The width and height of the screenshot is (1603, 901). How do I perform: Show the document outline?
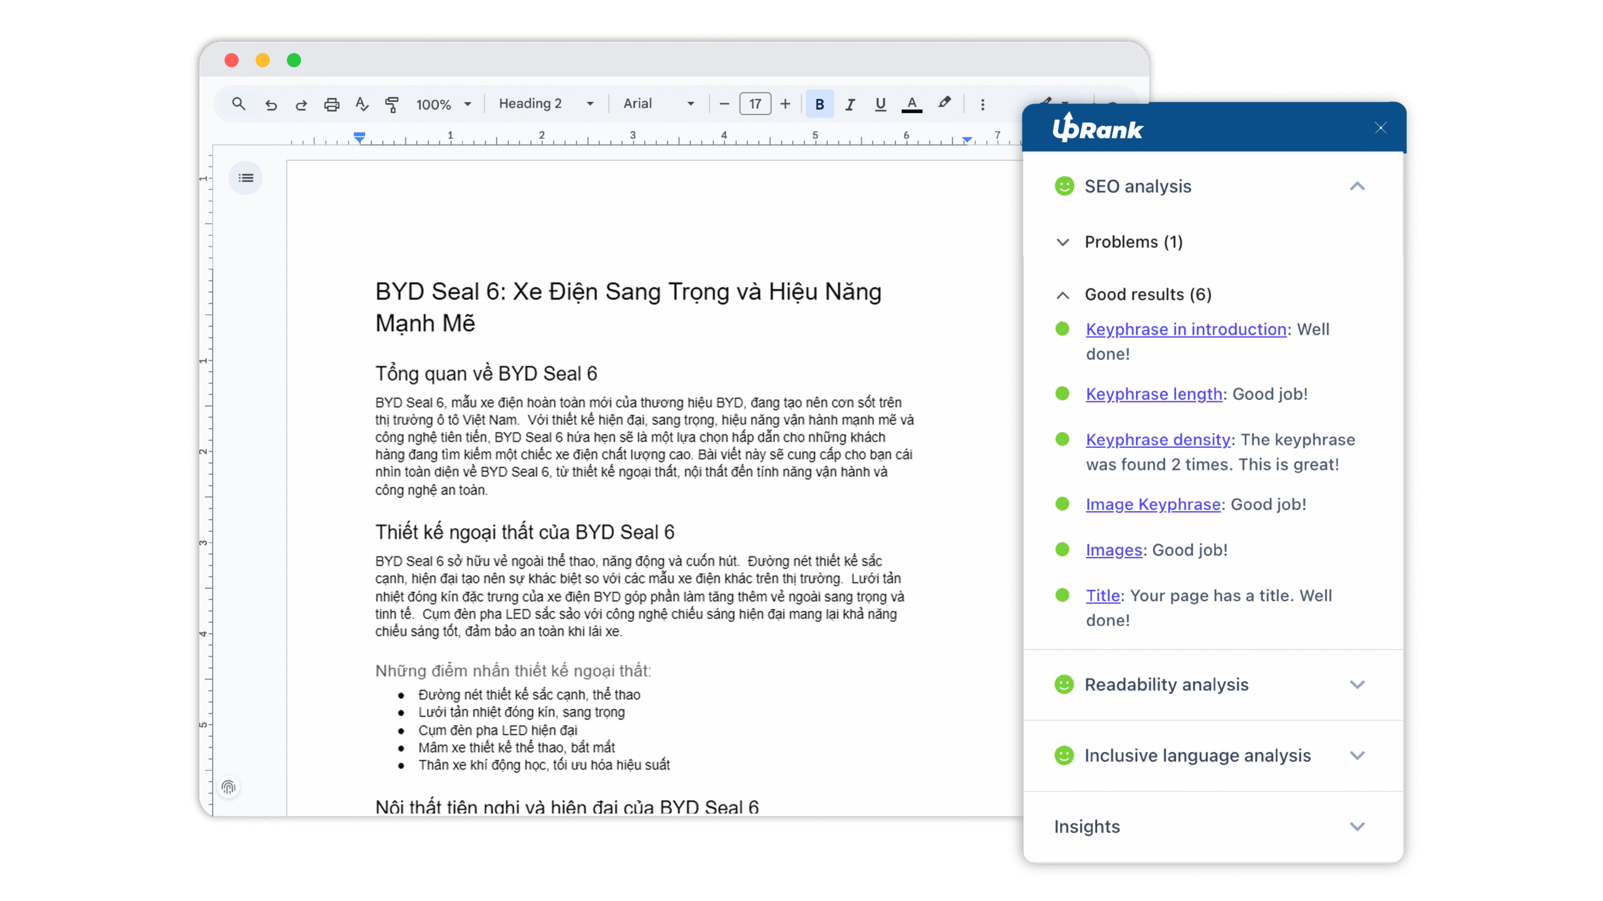click(x=246, y=178)
